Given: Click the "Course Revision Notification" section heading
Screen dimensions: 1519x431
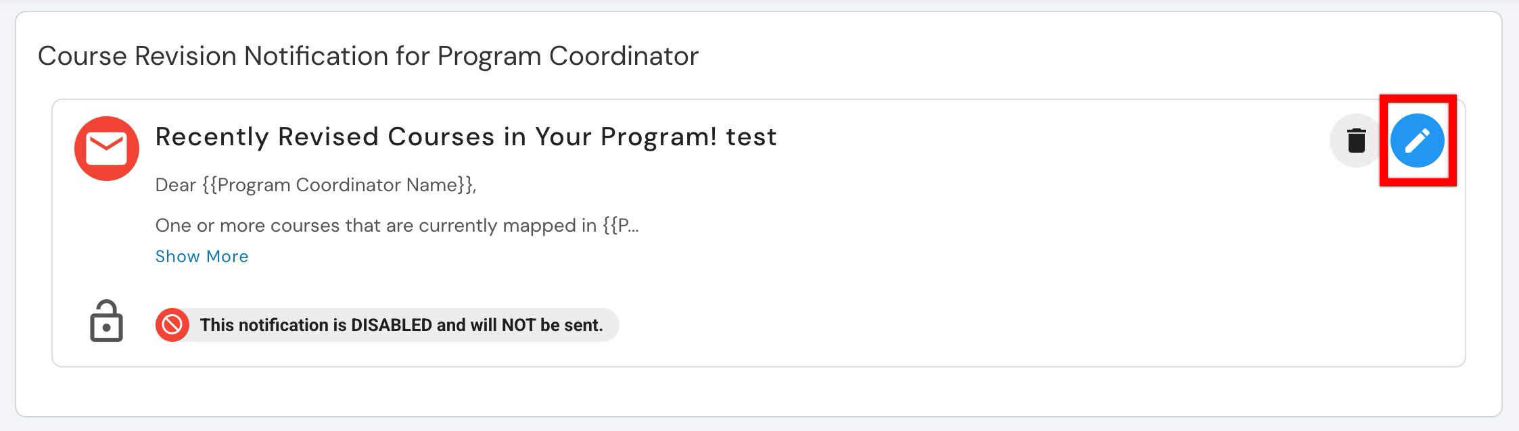Looking at the screenshot, I should click(368, 56).
